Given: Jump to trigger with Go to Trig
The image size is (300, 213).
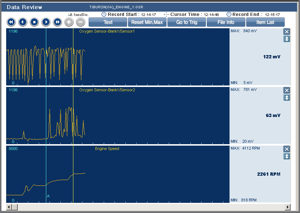Looking at the screenshot, I should click(x=186, y=22).
